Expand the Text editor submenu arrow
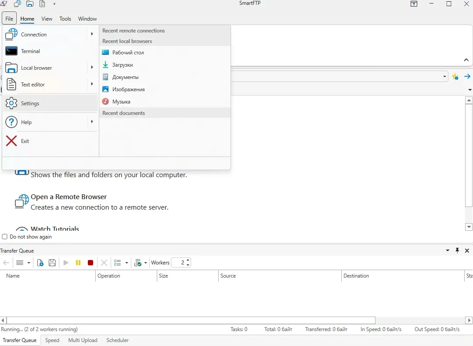This screenshot has width=473, height=346. coord(92,84)
